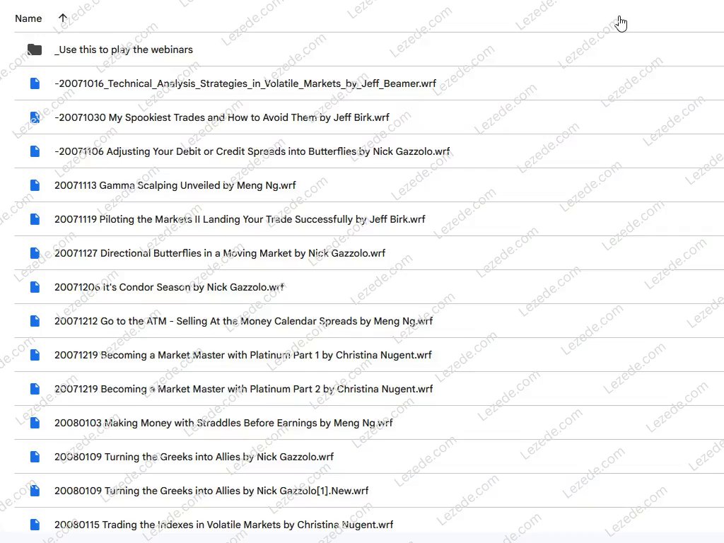Image resolution: width=724 pixels, height=543 pixels.
Task: Sort files by the Name column header
Action: [28, 18]
